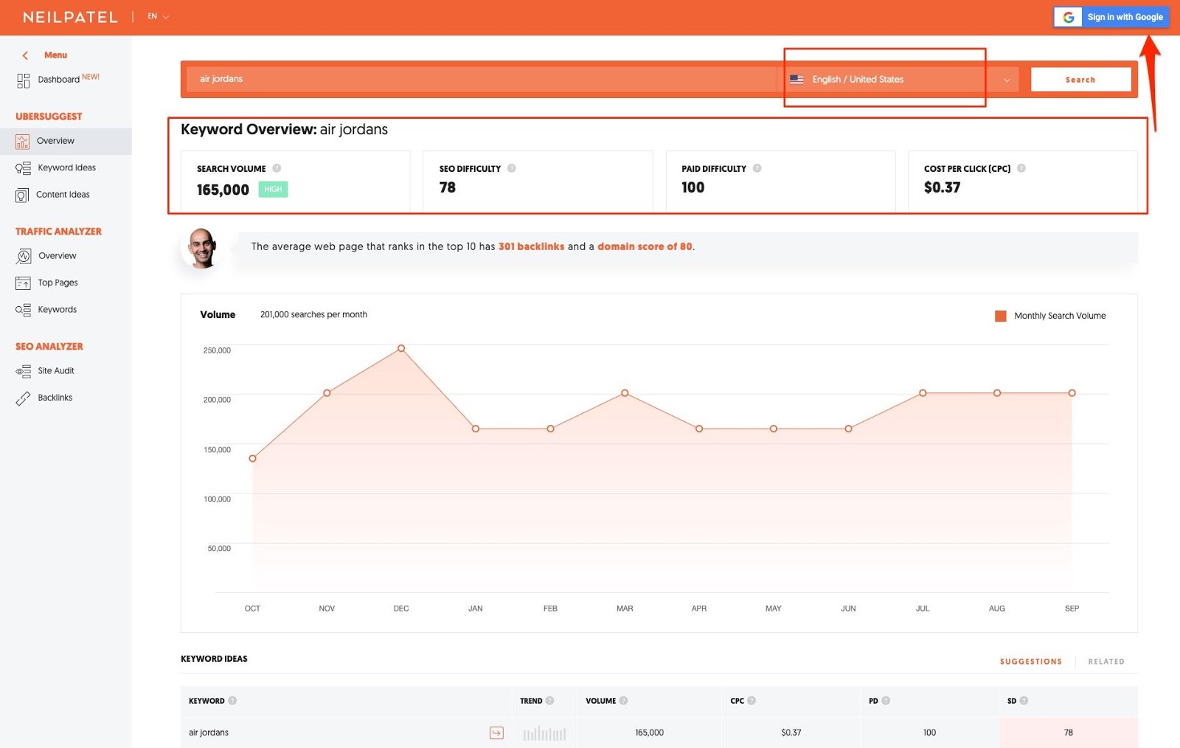Select Overview under Ubersuggest menu
1180x748 pixels.
pos(66,141)
